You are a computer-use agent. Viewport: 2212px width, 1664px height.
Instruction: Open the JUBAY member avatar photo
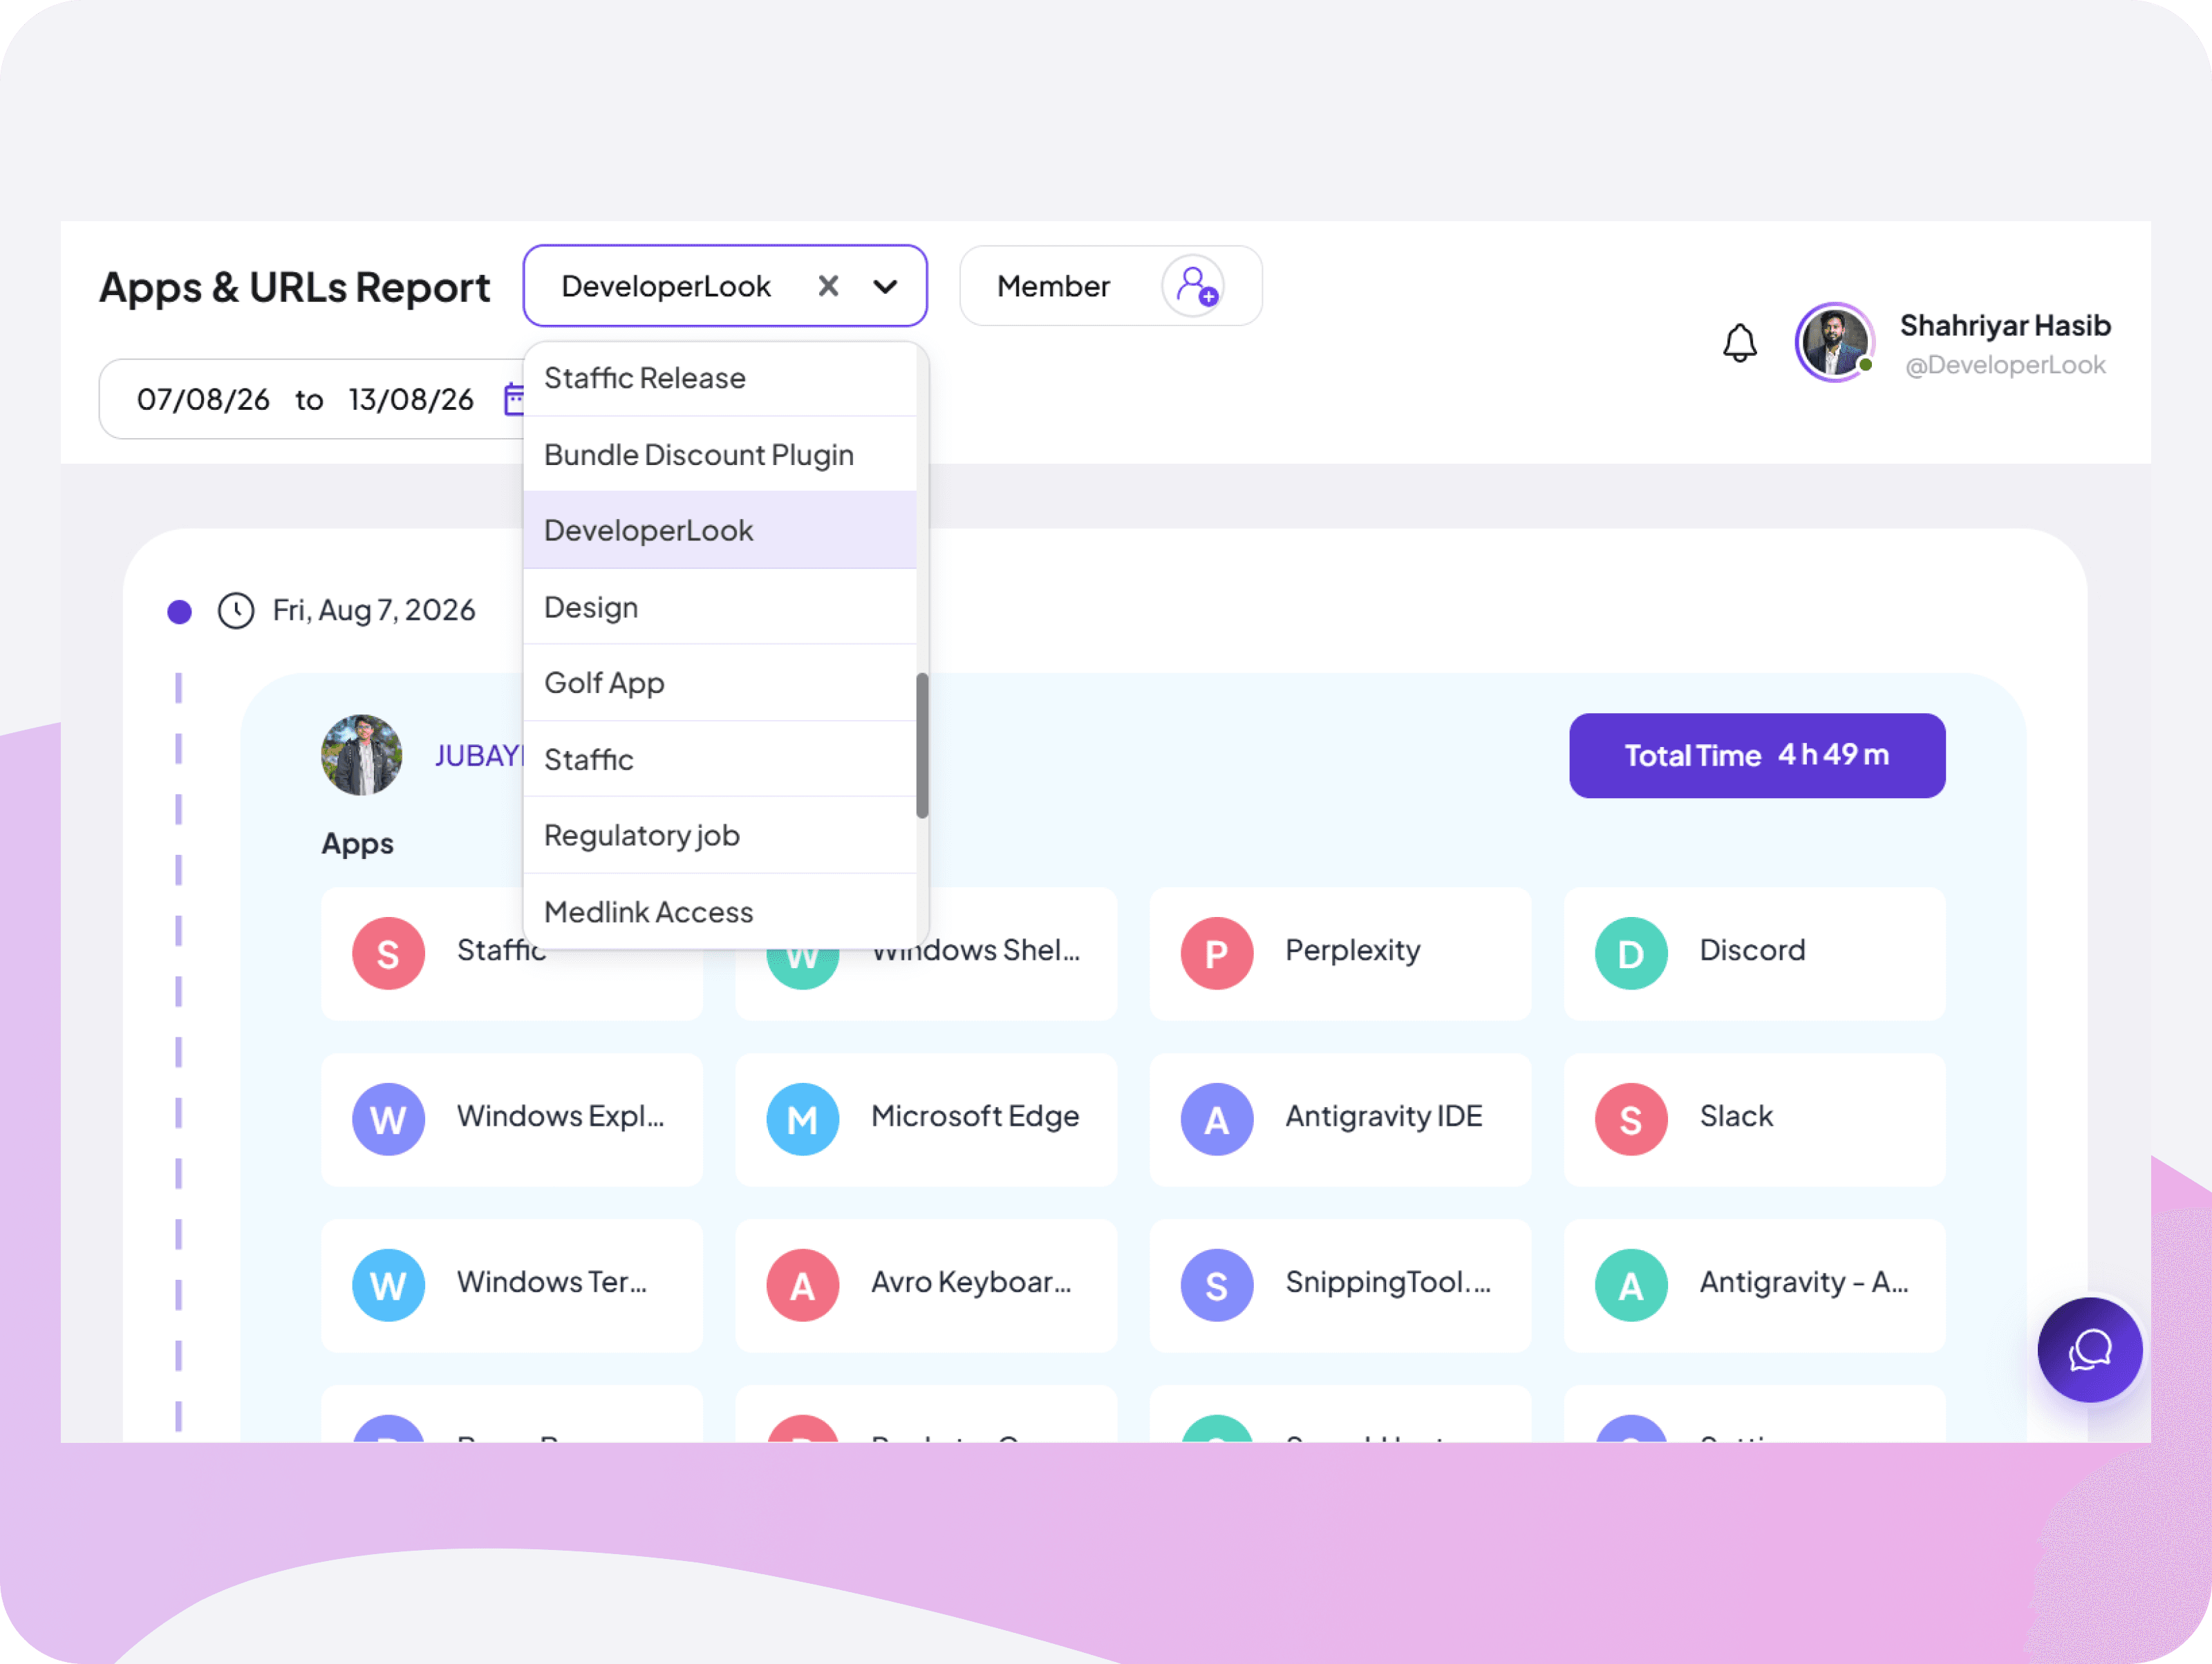point(361,755)
